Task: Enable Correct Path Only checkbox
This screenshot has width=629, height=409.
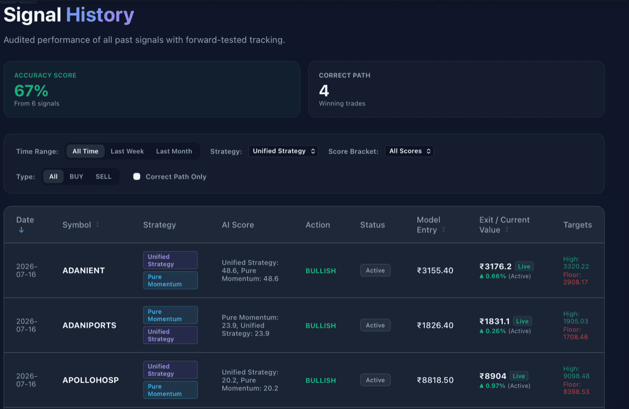Action: pos(137,177)
